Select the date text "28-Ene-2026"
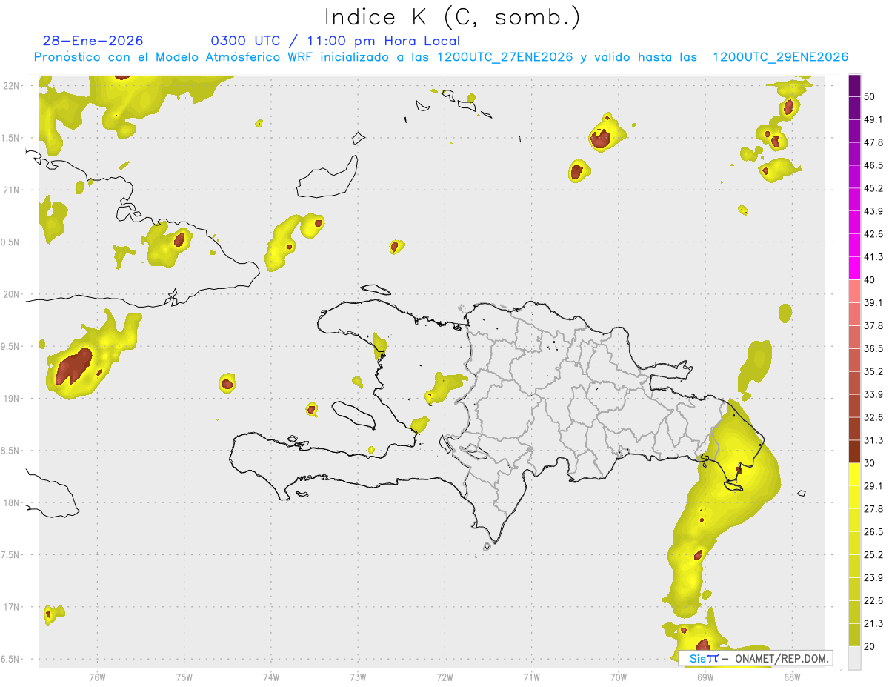 click(x=93, y=41)
